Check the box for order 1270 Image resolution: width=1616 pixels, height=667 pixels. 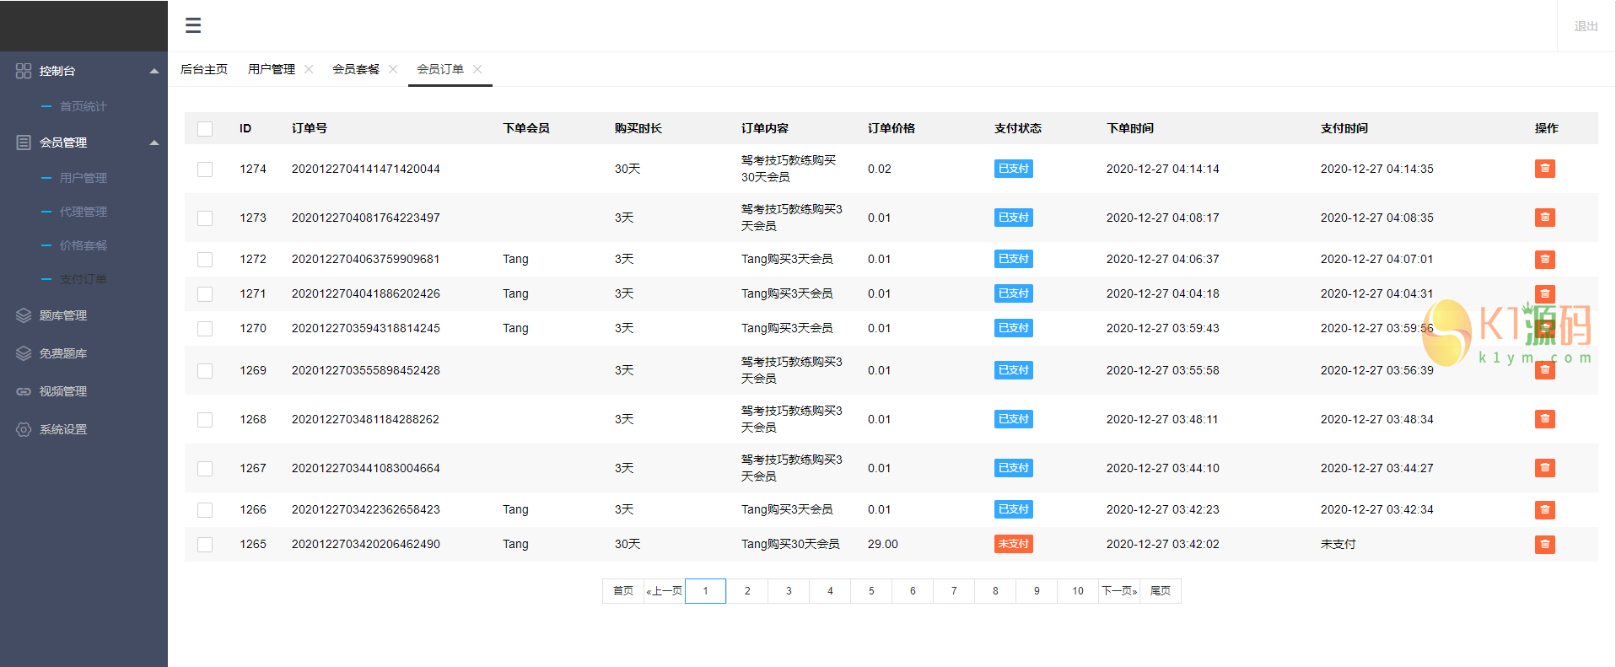[x=205, y=329]
